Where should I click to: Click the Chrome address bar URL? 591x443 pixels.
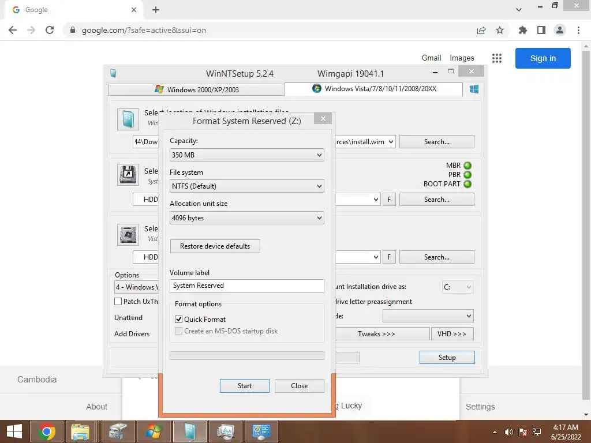click(144, 30)
